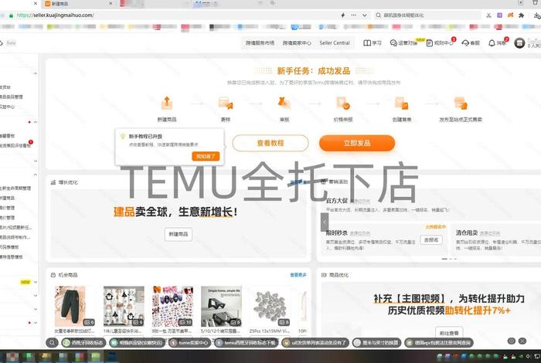Image resolution: width=541 pixels, height=363 pixels.
Task: Open the 规则中心 document icon
Action: [430, 43]
